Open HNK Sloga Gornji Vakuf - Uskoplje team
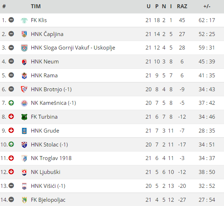The width and height of the screenshot is (224, 206). click(73, 48)
